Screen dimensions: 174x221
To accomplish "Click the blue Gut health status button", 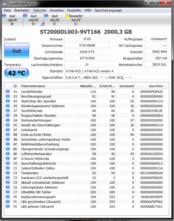I will [17, 51].
